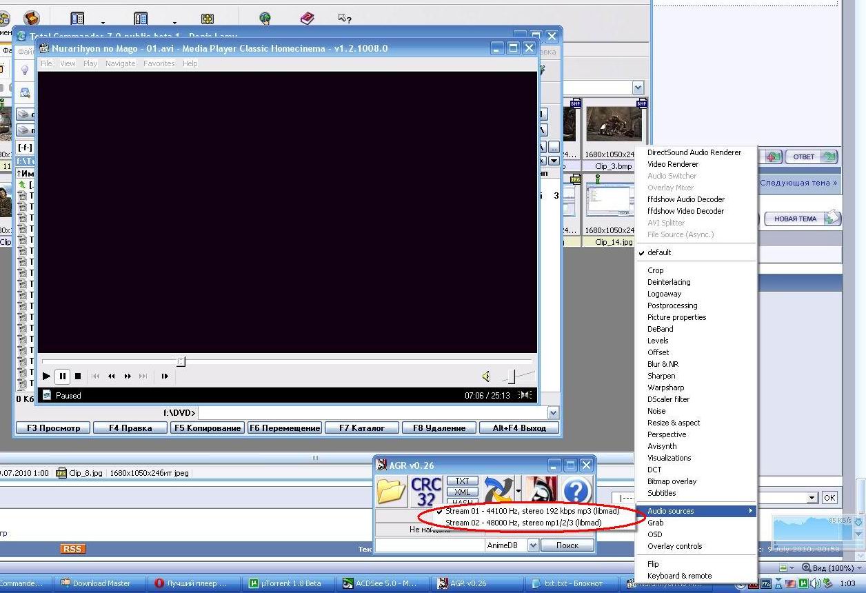The width and height of the screenshot is (866, 593).
Task: Click the Pause button in Media Player Classic
Action: [x=63, y=376]
